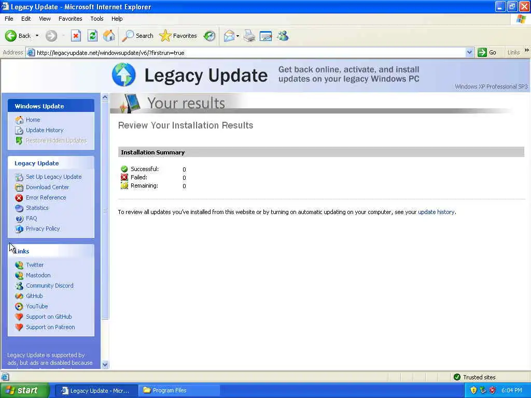Click the Privacy Policy info icon
This screenshot has width=531, height=398.
pyautogui.click(x=19, y=229)
